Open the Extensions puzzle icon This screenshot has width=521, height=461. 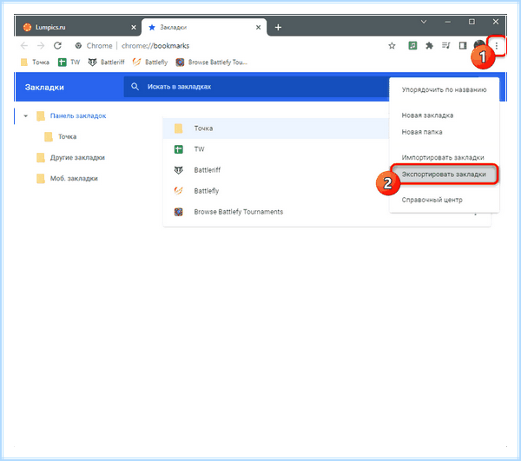click(429, 45)
